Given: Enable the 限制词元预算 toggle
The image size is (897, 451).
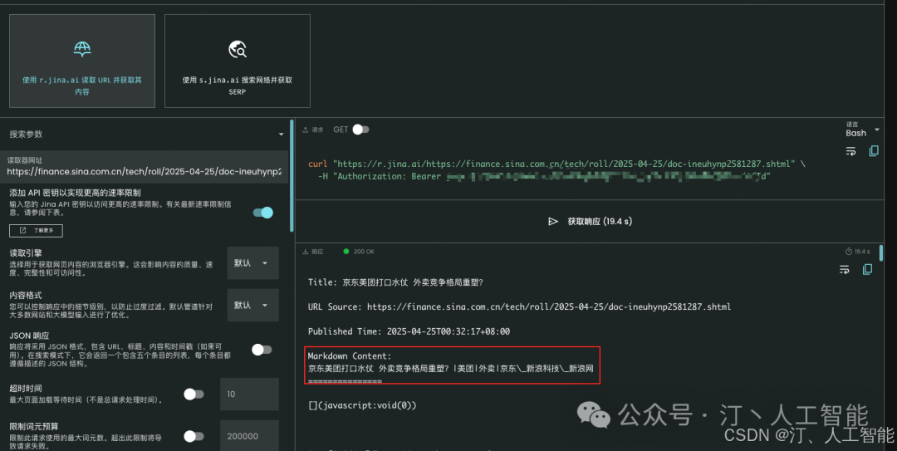Looking at the screenshot, I should pyautogui.click(x=194, y=436).
